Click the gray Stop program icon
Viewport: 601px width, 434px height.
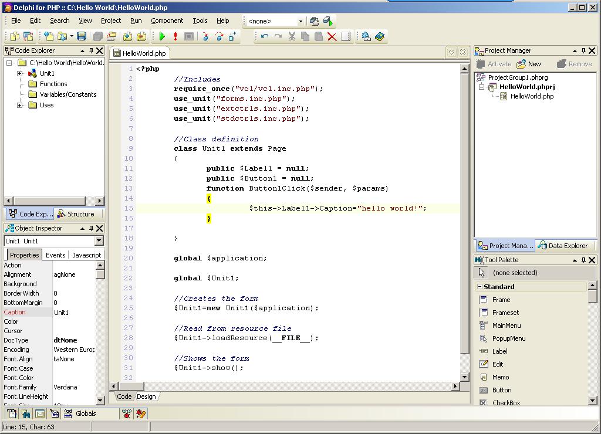point(189,36)
